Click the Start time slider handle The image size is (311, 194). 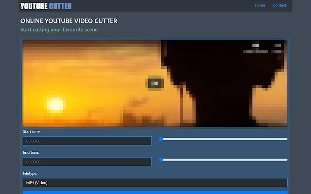pos(161,139)
